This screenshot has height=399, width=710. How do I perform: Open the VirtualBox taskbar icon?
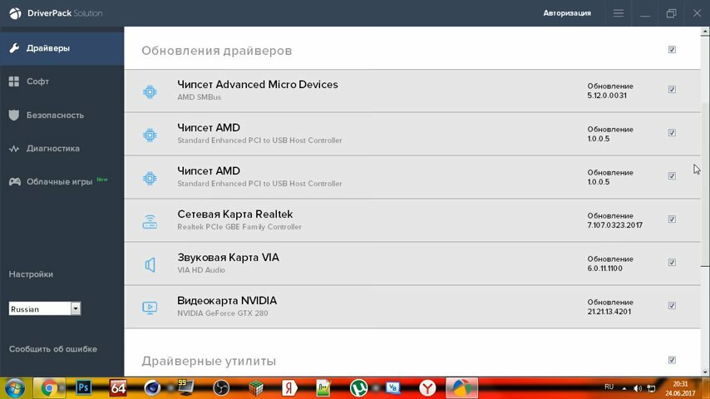tap(392, 387)
